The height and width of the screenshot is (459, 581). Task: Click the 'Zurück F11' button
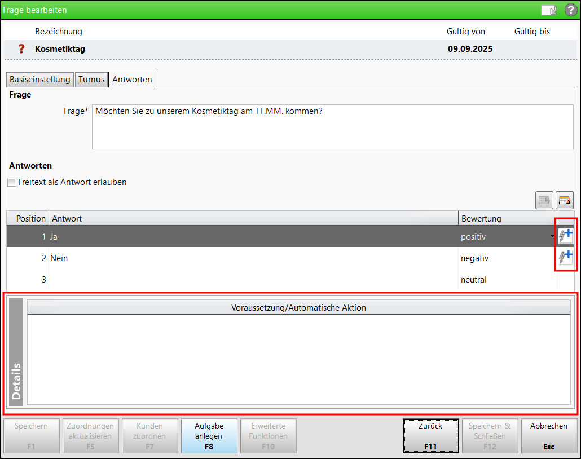pos(430,436)
